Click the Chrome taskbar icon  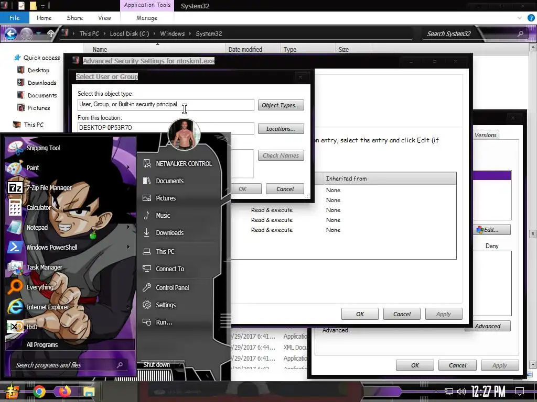(39, 392)
